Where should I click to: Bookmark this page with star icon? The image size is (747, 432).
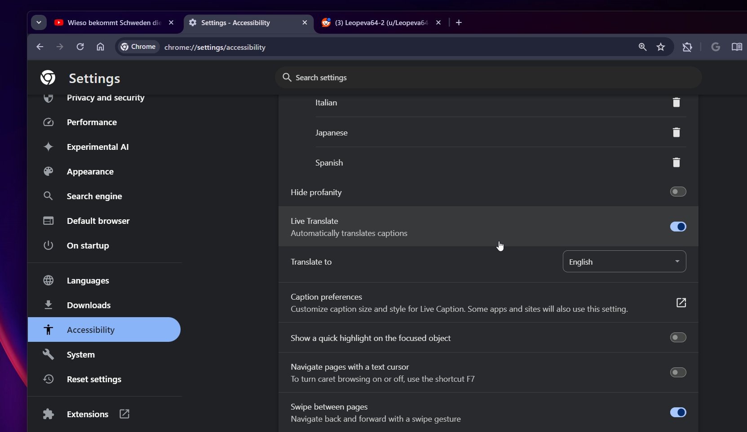point(660,47)
